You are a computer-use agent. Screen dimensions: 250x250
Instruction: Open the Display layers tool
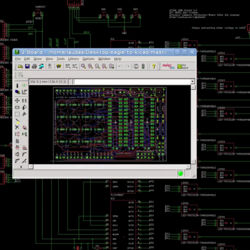click(x=17, y=92)
